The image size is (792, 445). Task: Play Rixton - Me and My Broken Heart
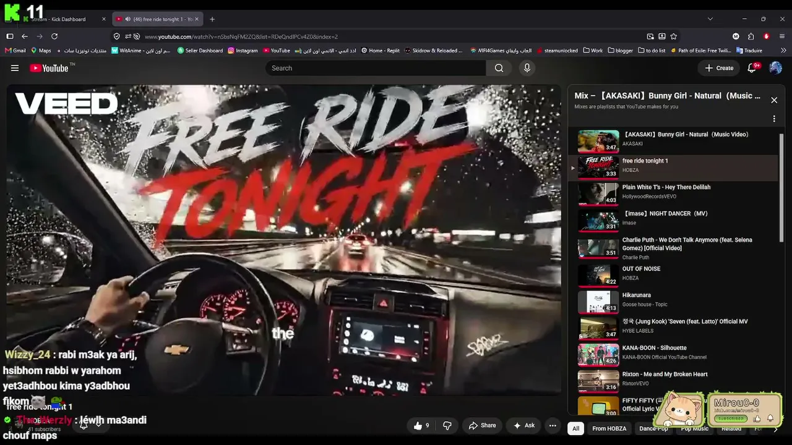coord(674,381)
